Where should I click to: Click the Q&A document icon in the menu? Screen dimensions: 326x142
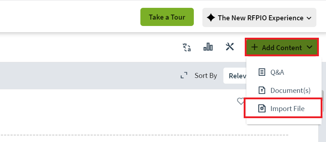coord(262,72)
